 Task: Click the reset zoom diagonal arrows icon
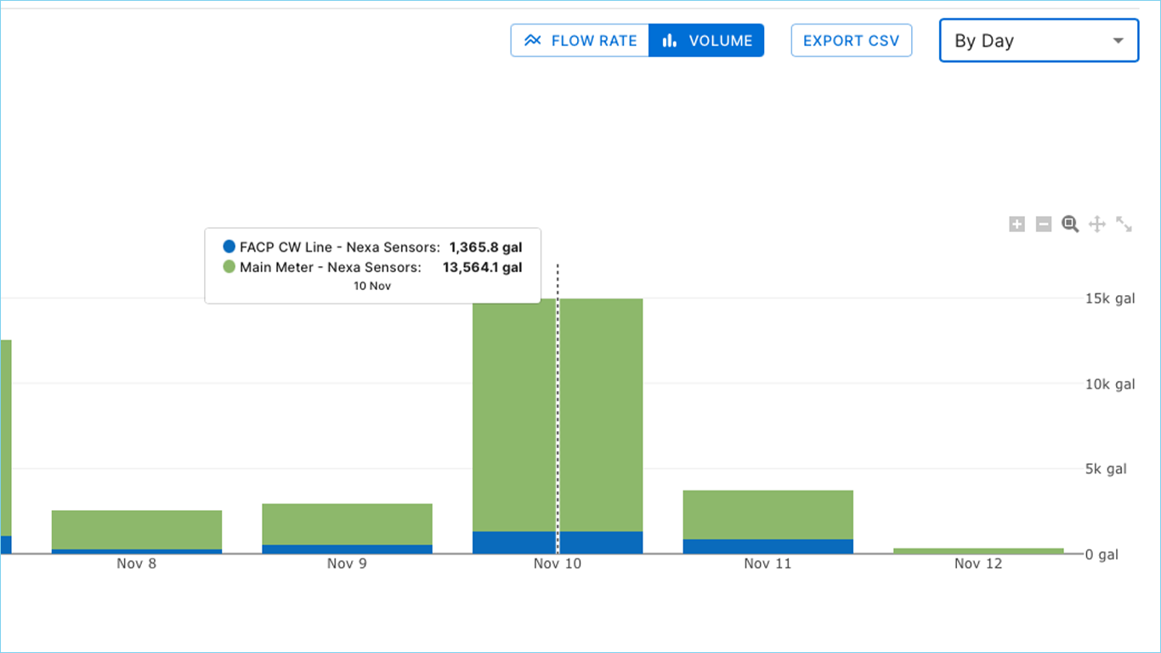click(1124, 224)
